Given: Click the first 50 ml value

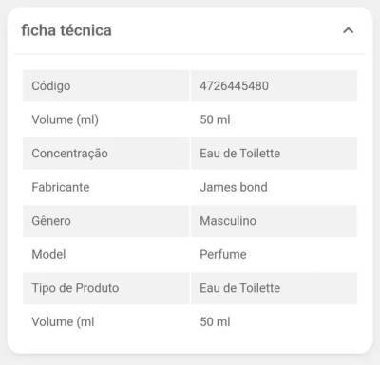Looking at the screenshot, I should pos(215,119).
